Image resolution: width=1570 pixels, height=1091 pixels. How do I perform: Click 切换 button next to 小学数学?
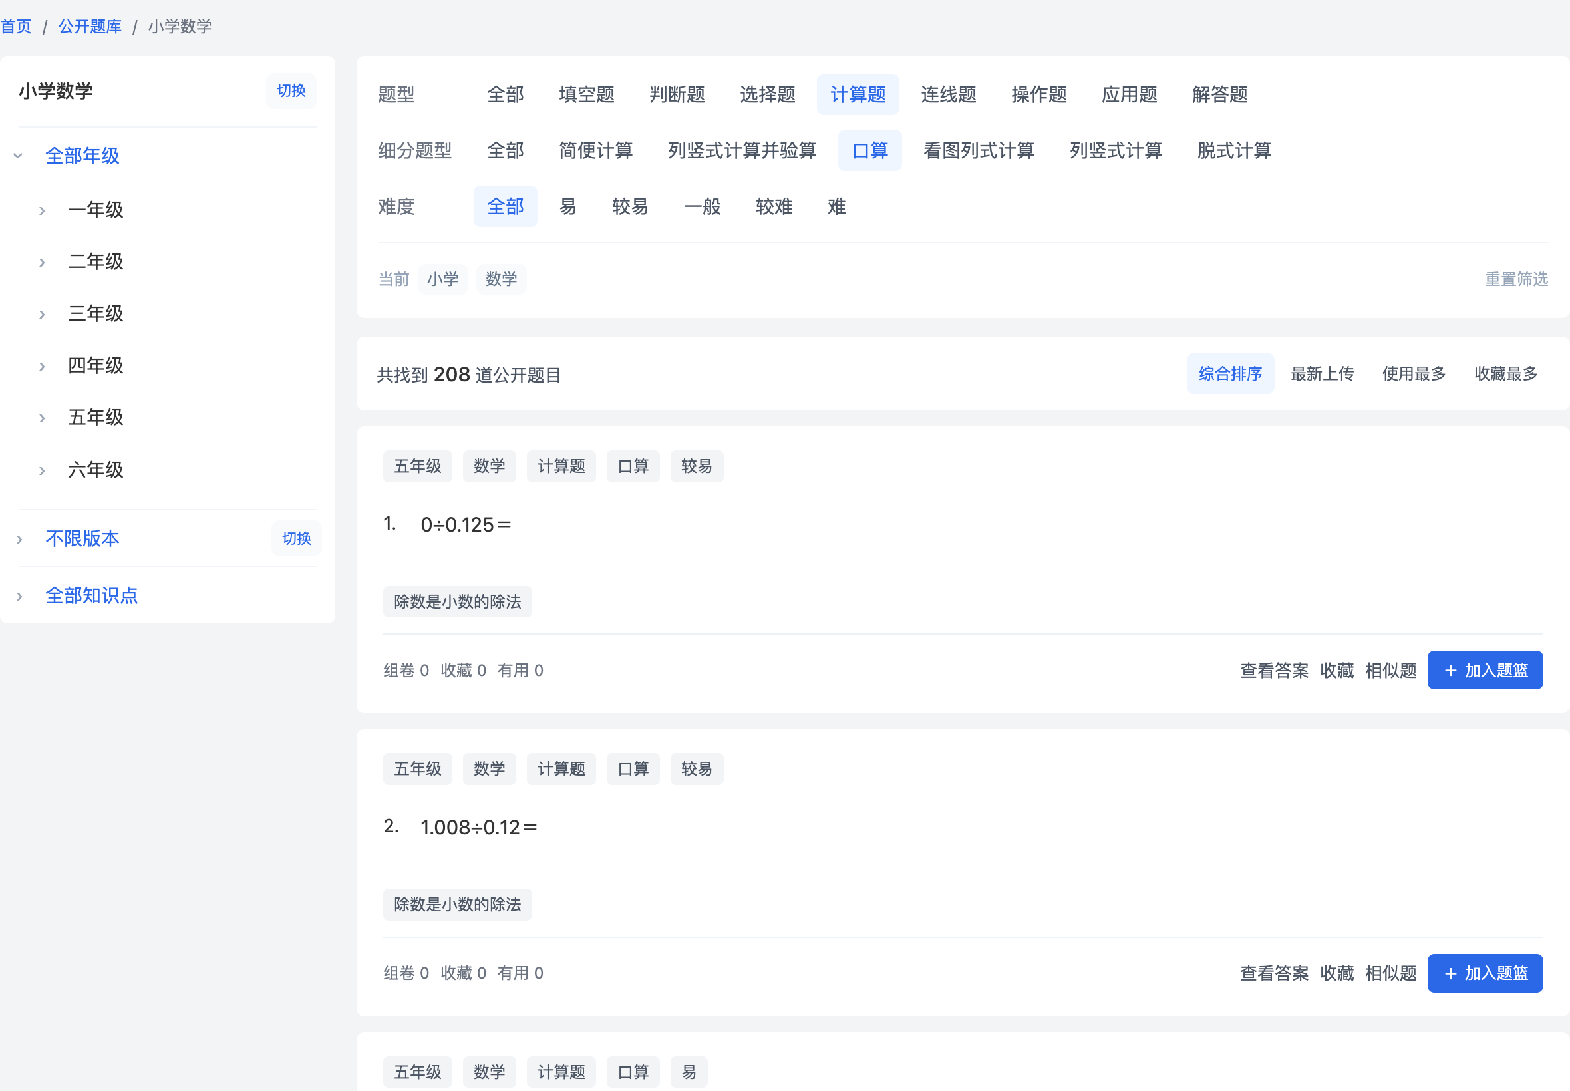[291, 91]
